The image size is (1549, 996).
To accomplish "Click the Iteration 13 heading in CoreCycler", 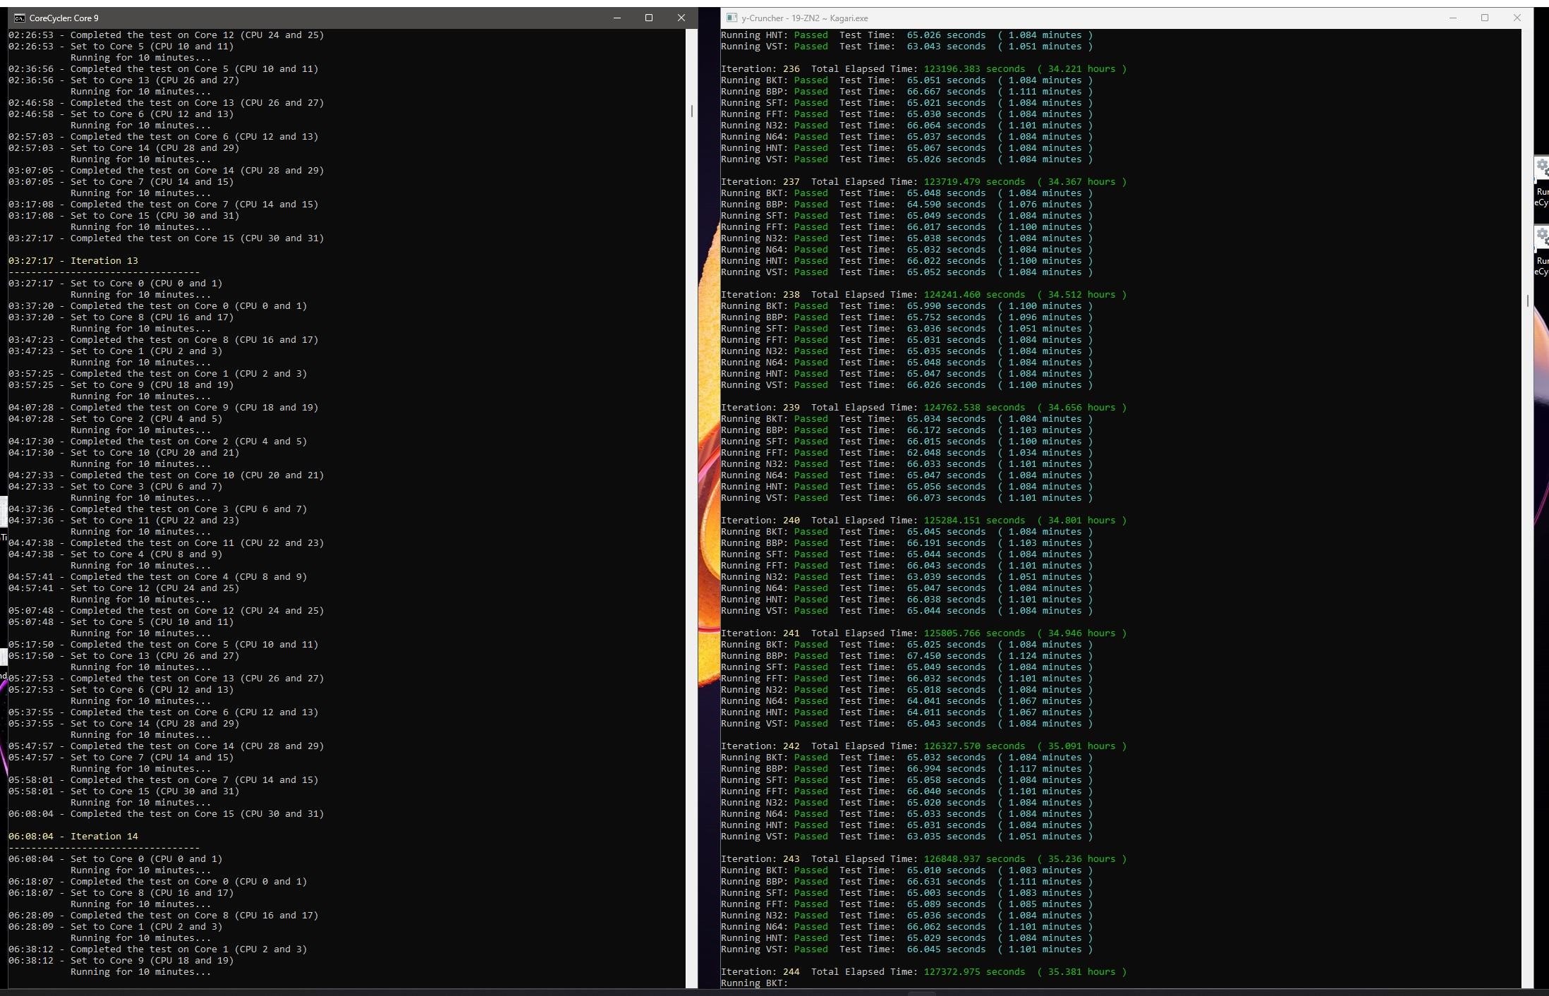I will click(x=104, y=261).
